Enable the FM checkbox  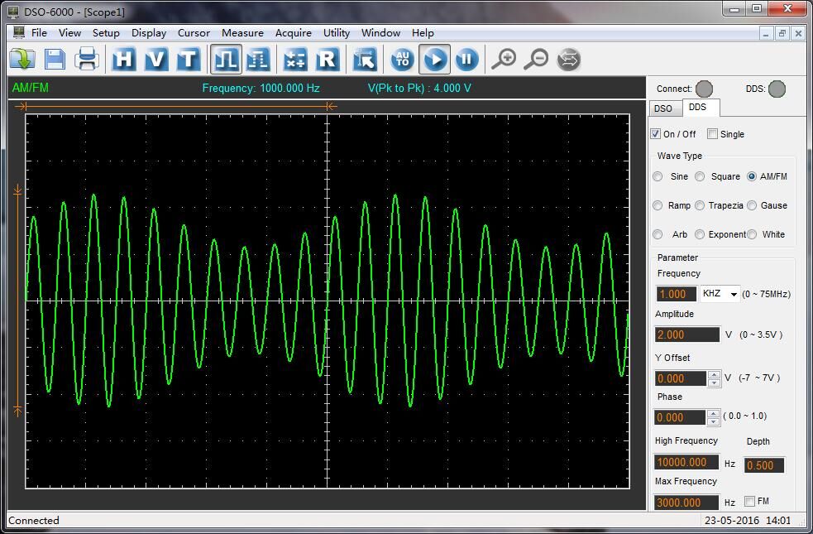[x=749, y=501]
